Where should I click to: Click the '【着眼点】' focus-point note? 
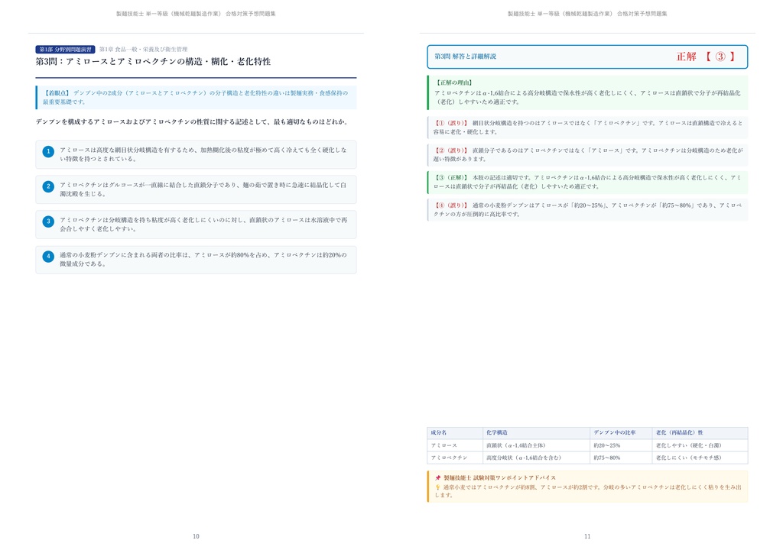click(x=197, y=97)
